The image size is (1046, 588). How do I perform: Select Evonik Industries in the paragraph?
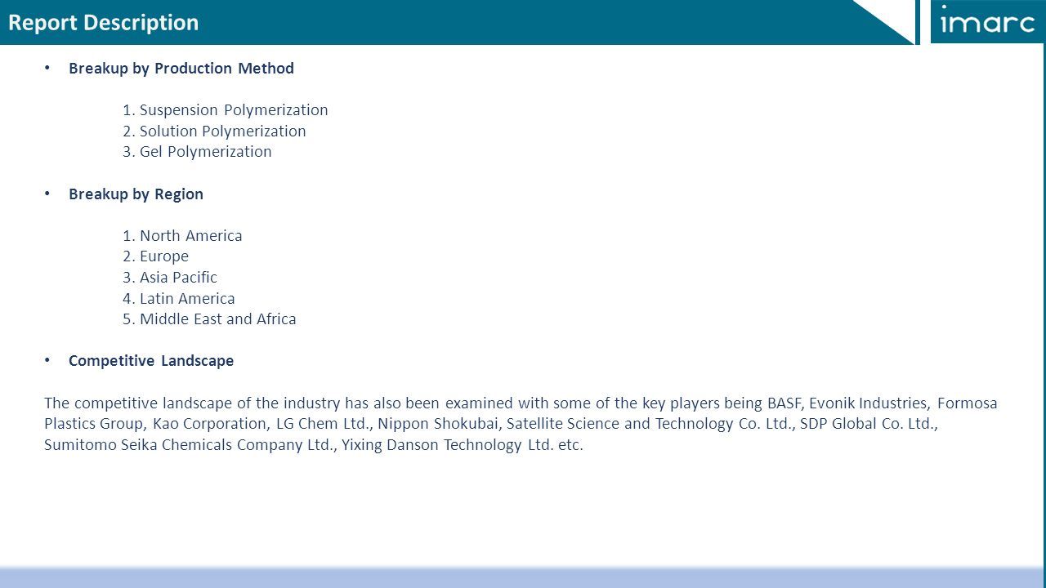[x=869, y=403]
